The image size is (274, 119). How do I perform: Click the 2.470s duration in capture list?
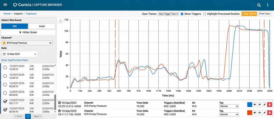point(46,69)
